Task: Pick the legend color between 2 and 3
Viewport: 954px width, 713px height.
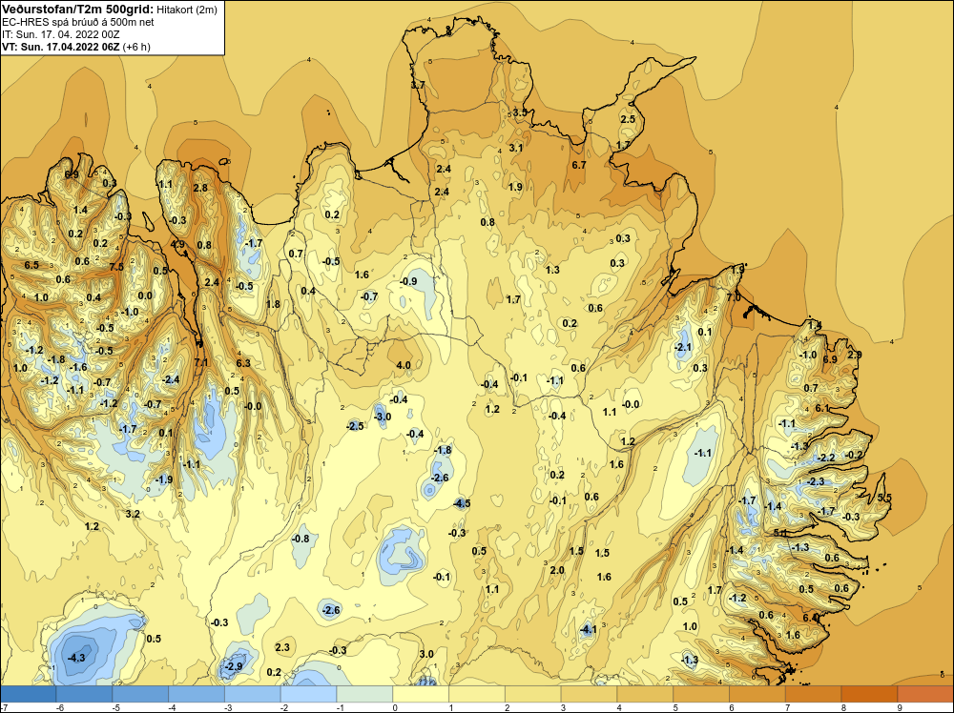Action: pyautogui.click(x=533, y=694)
